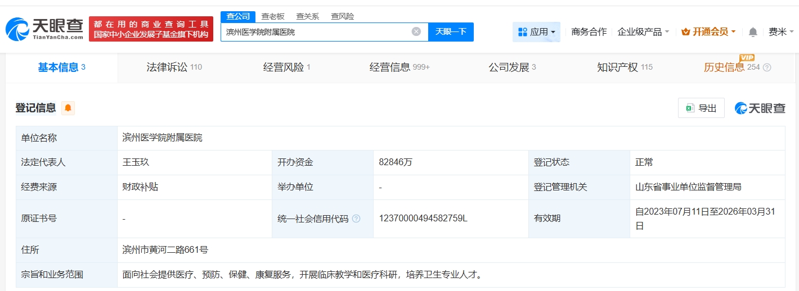Viewport: 799px width, 291px height.
Task: Switch to the 法律诉讼 tab
Action: (174, 67)
